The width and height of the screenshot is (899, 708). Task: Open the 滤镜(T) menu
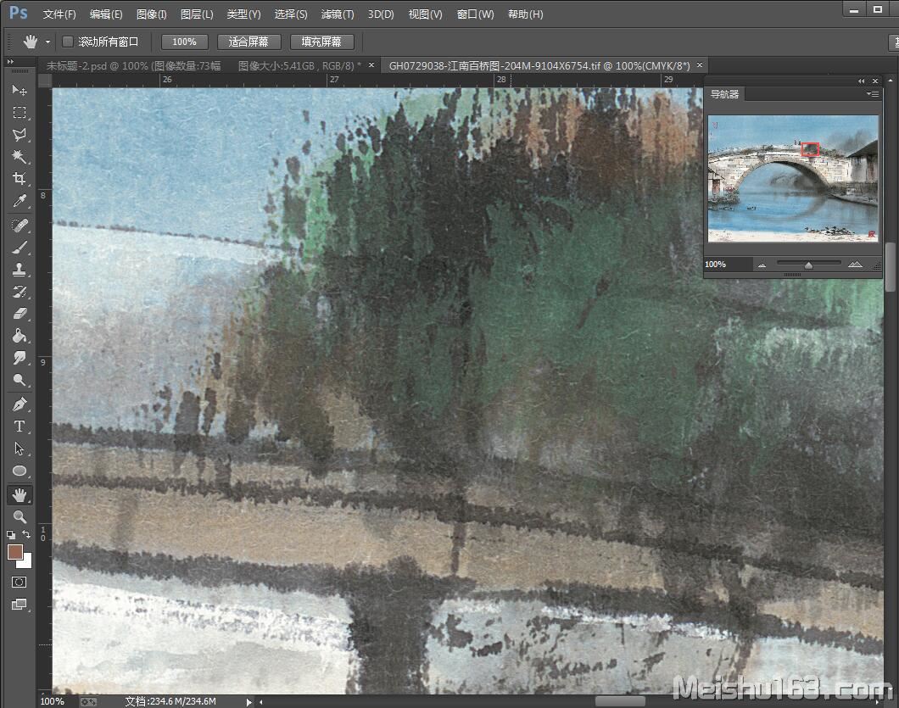point(338,14)
